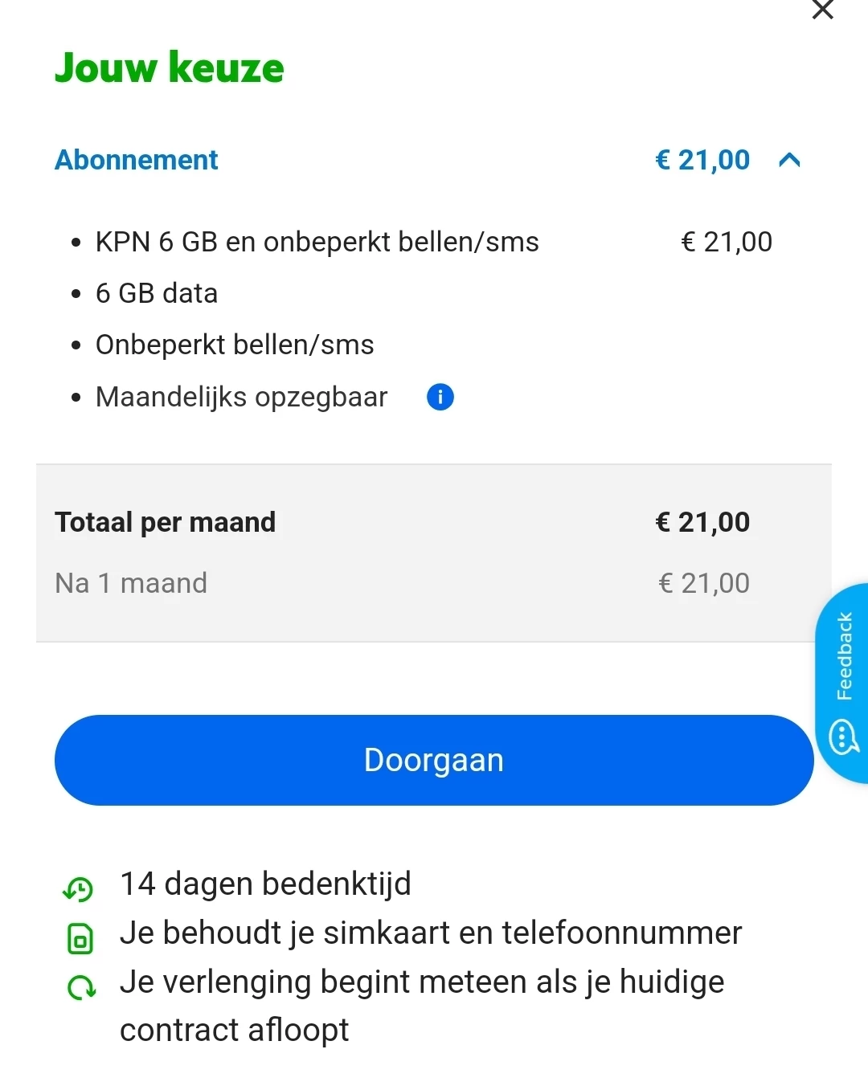The height and width of the screenshot is (1086, 868).
Task: Click the clock icon for 14 dagen bedenktijd
Action: pyautogui.click(x=79, y=888)
